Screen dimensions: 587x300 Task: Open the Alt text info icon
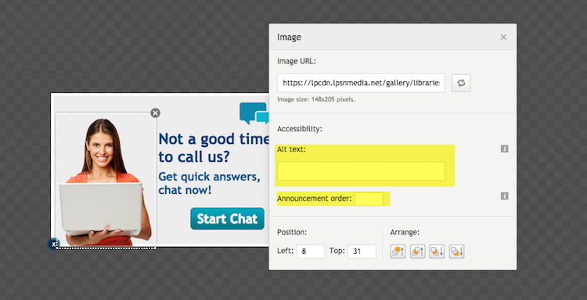[504, 149]
